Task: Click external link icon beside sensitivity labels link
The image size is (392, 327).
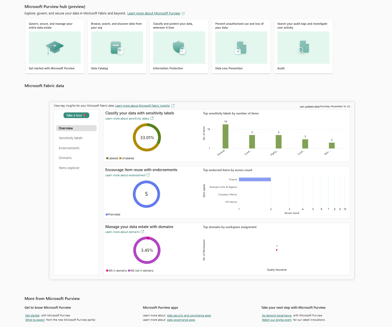Action: pos(152,119)
